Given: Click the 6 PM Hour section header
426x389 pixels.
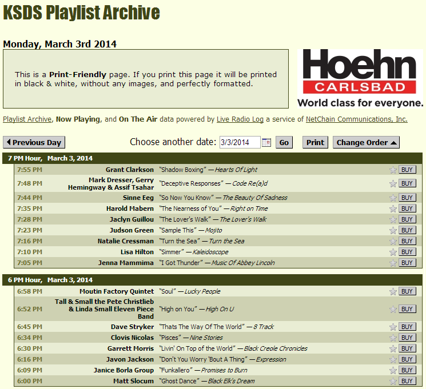Looking at the screenshot, I should coord(213,280).
